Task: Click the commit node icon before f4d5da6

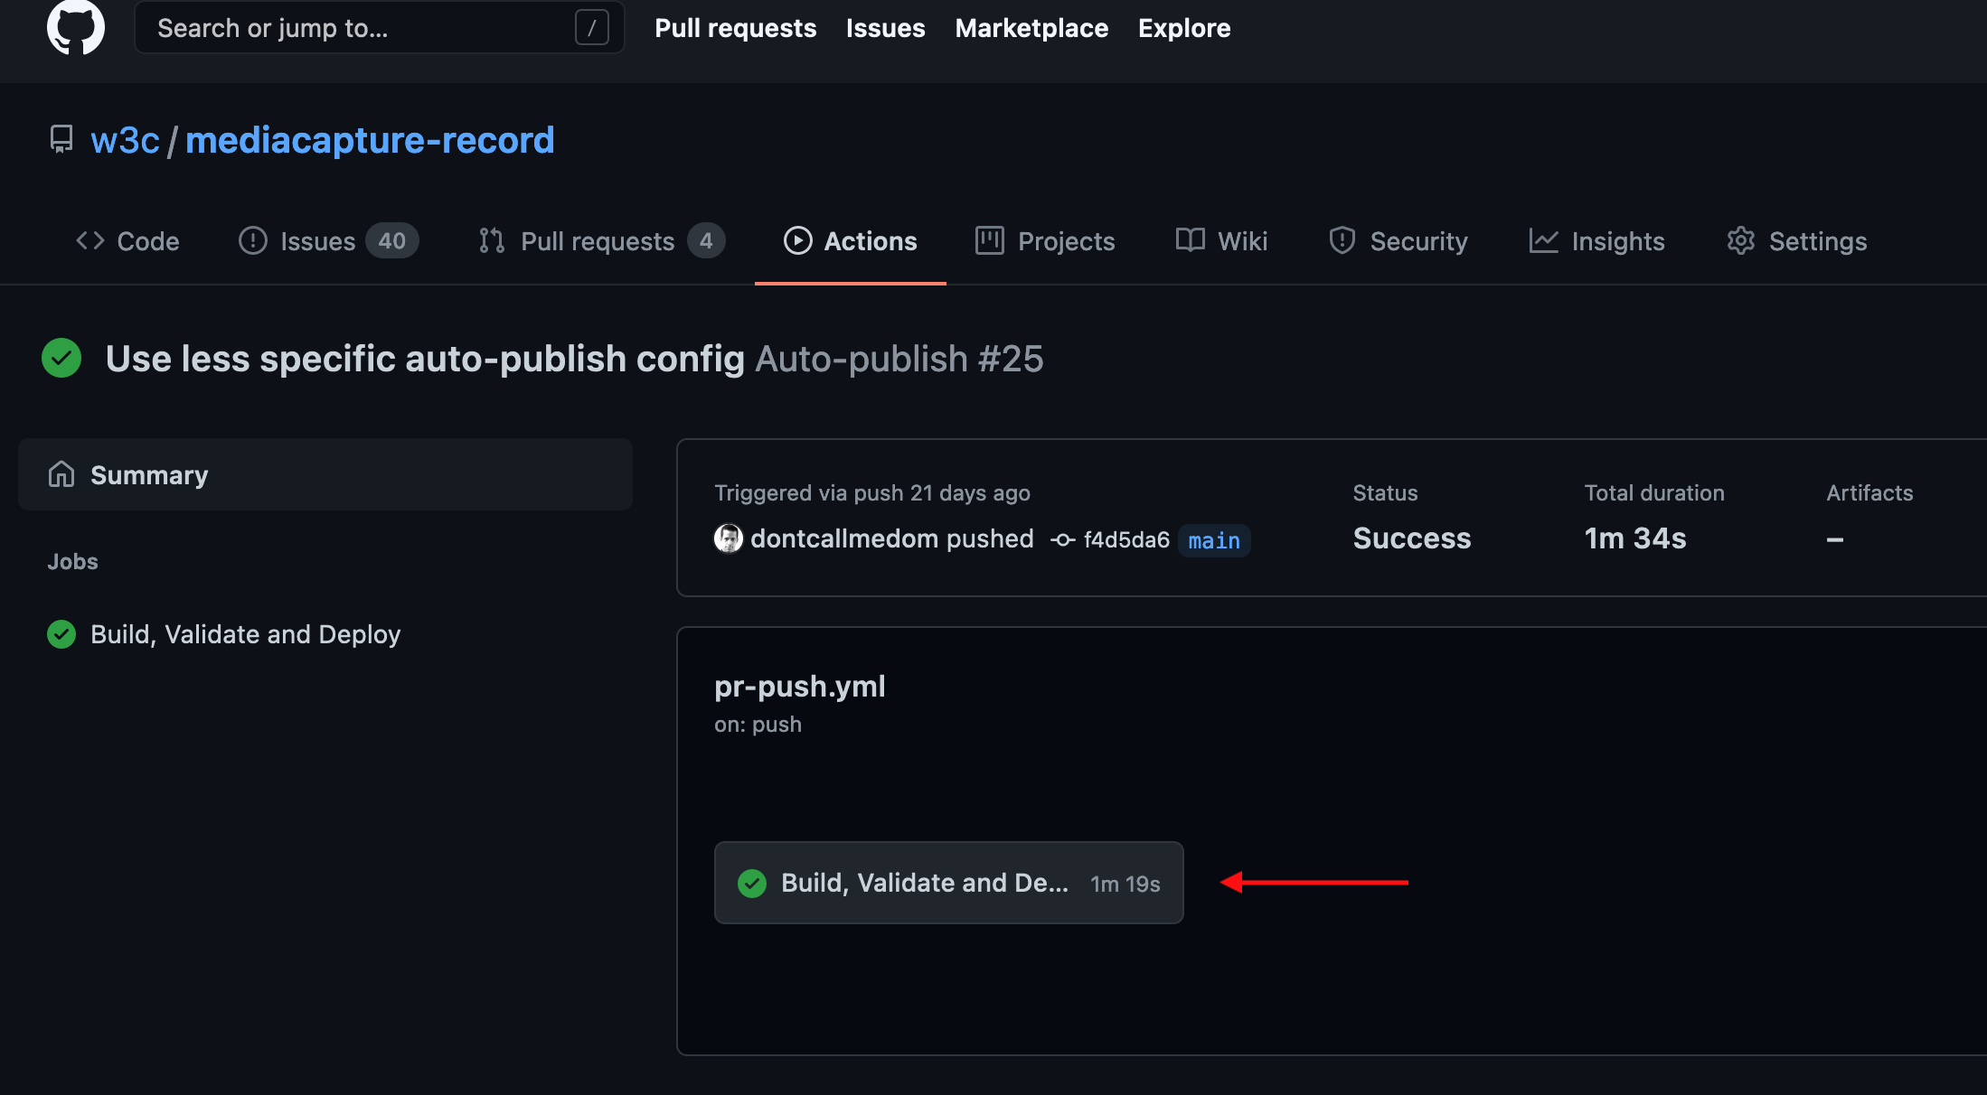Action: pos(1063,540)
